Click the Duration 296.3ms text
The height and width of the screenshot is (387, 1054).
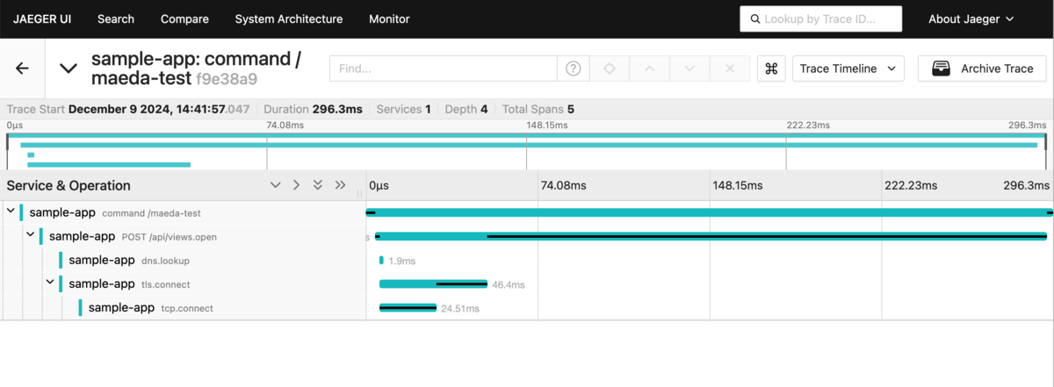coord(313,110)
